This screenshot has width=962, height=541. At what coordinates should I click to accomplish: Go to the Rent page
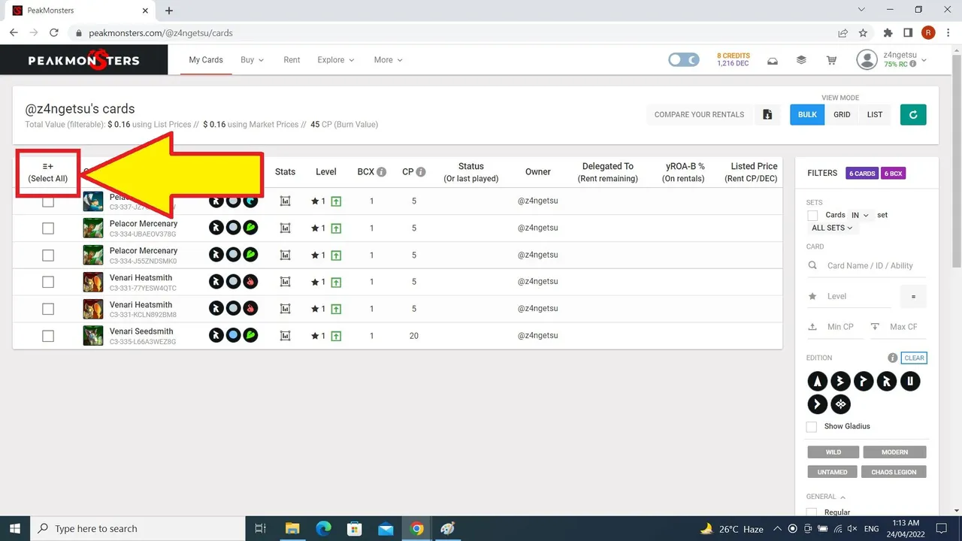[x=292, y=60]
